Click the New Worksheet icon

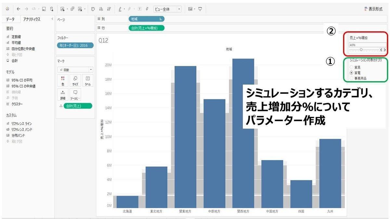62,9
